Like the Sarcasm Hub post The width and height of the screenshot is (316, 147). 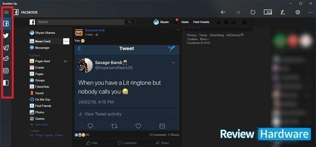tap(92, 143)
